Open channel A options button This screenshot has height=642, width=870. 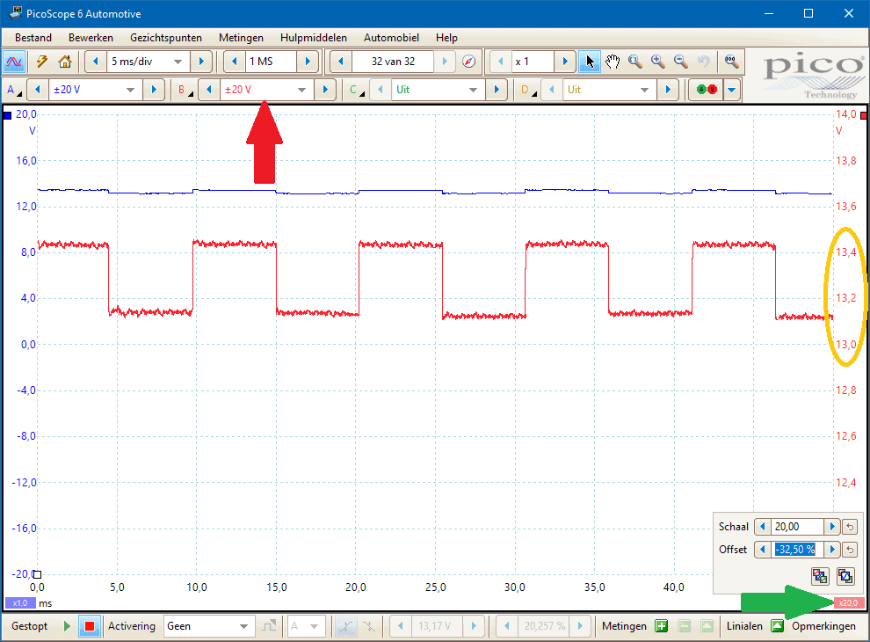coord(14,90)
